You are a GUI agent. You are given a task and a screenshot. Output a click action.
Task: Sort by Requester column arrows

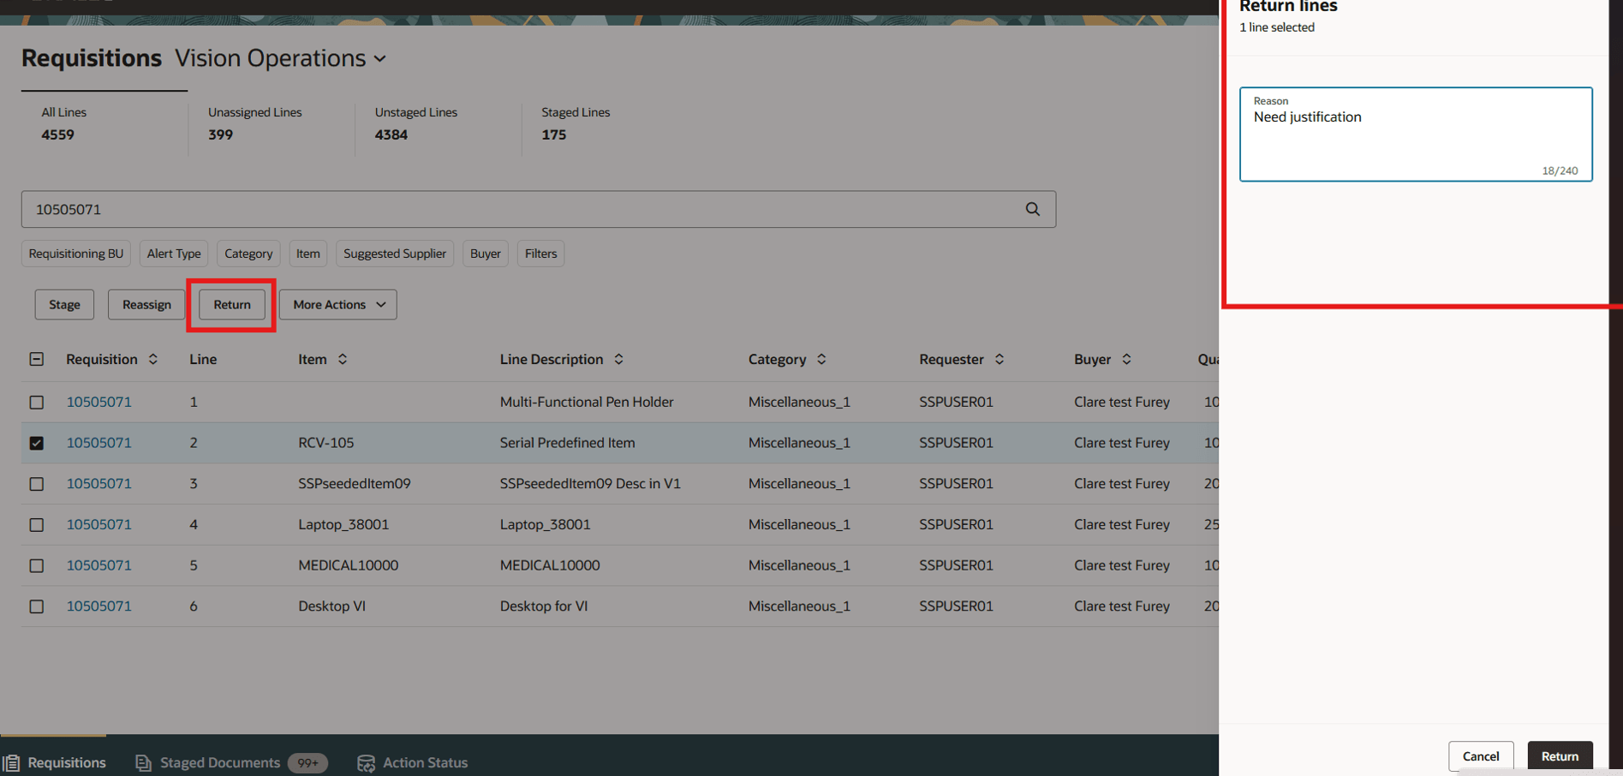click(x=999, y=359)
